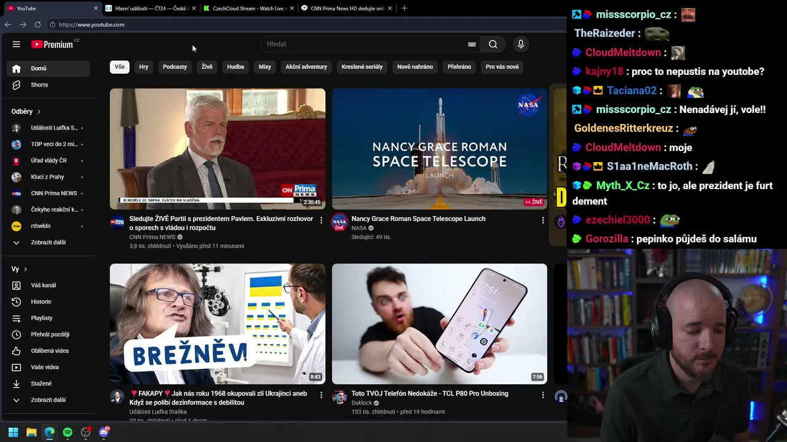Open more options for the NASA telescope video

pos(543,220)
